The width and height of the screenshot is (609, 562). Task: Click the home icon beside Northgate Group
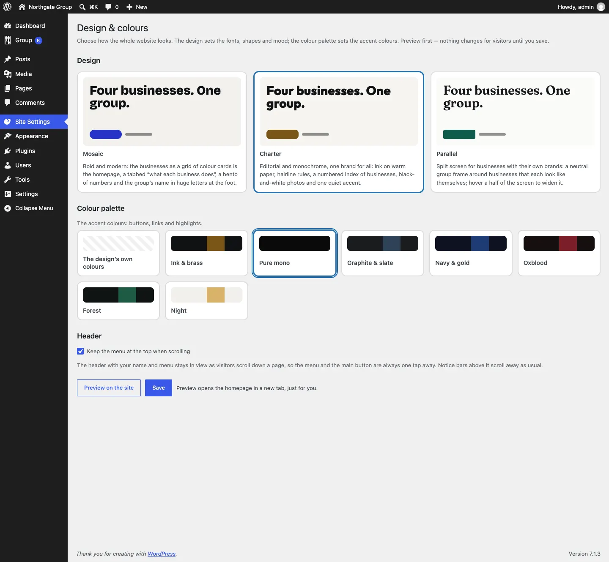click(x=22, y=7)
